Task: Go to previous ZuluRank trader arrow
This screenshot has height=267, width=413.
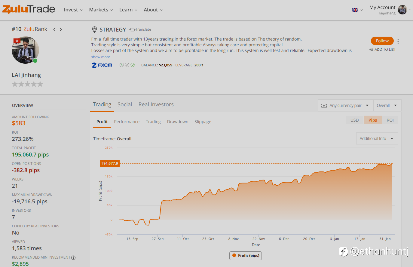Action: 54,29
